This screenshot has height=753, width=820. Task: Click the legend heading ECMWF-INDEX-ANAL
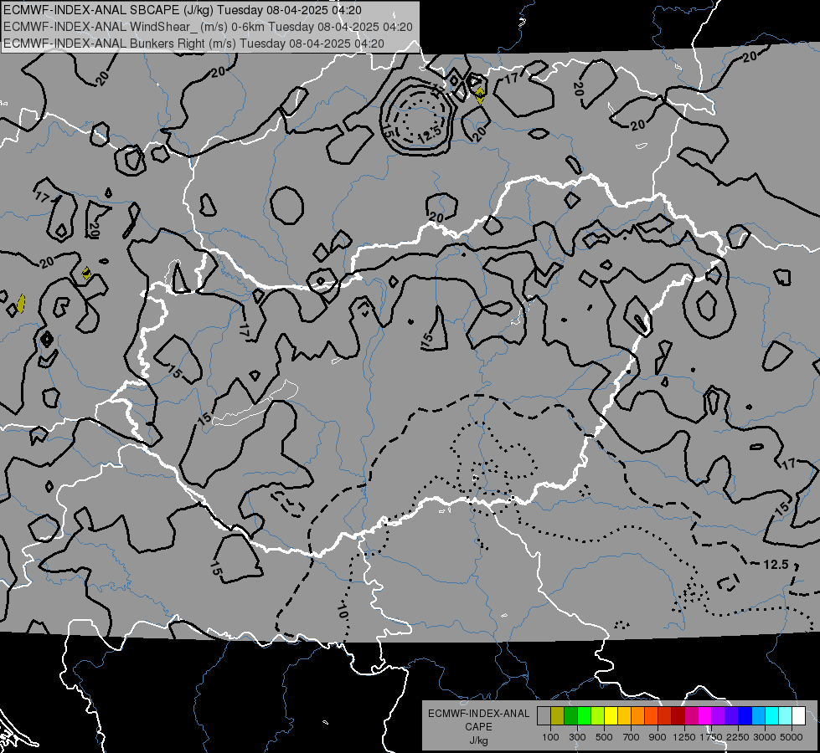pyautogui.click(x=478, y=714)
